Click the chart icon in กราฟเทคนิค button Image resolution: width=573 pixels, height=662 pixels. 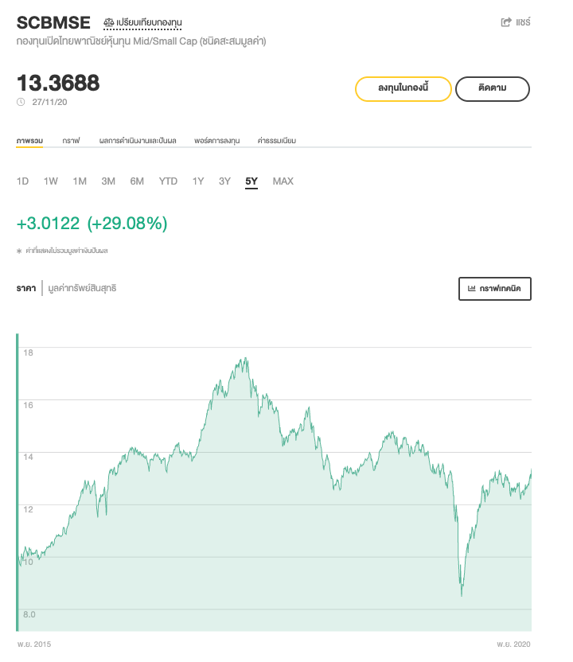472,289
